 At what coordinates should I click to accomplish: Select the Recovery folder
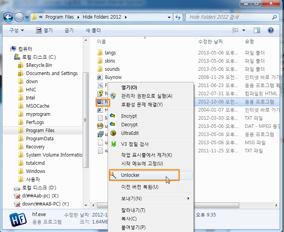[x=31, y=147]
